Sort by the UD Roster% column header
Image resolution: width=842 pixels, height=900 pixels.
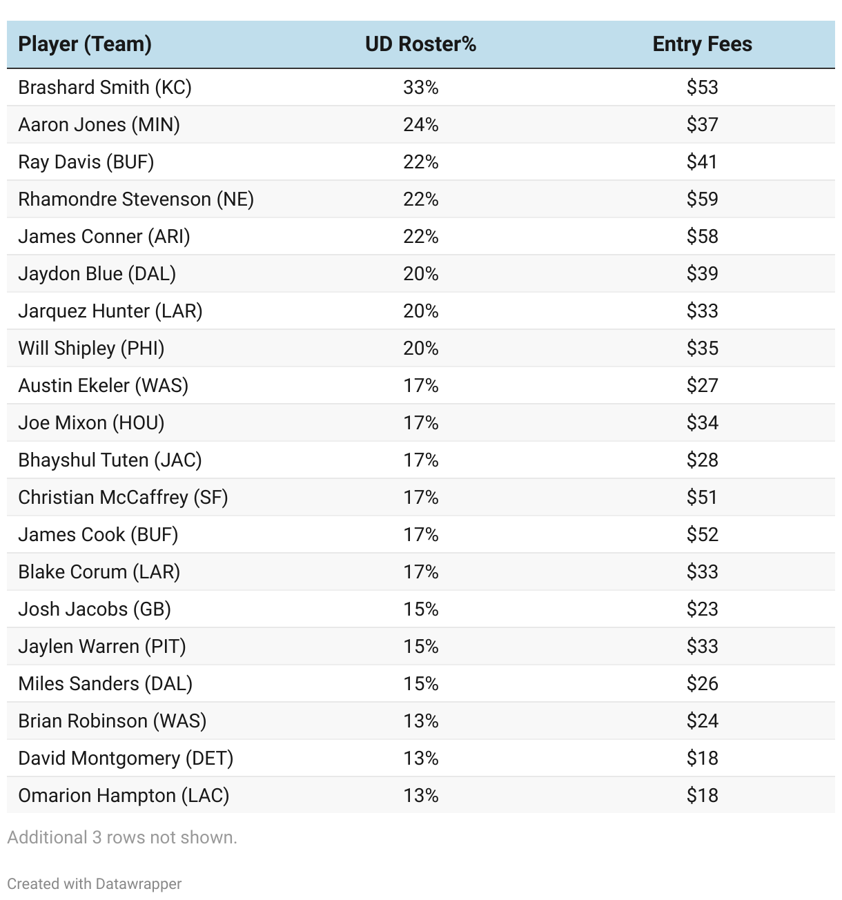tap(421, 44)
